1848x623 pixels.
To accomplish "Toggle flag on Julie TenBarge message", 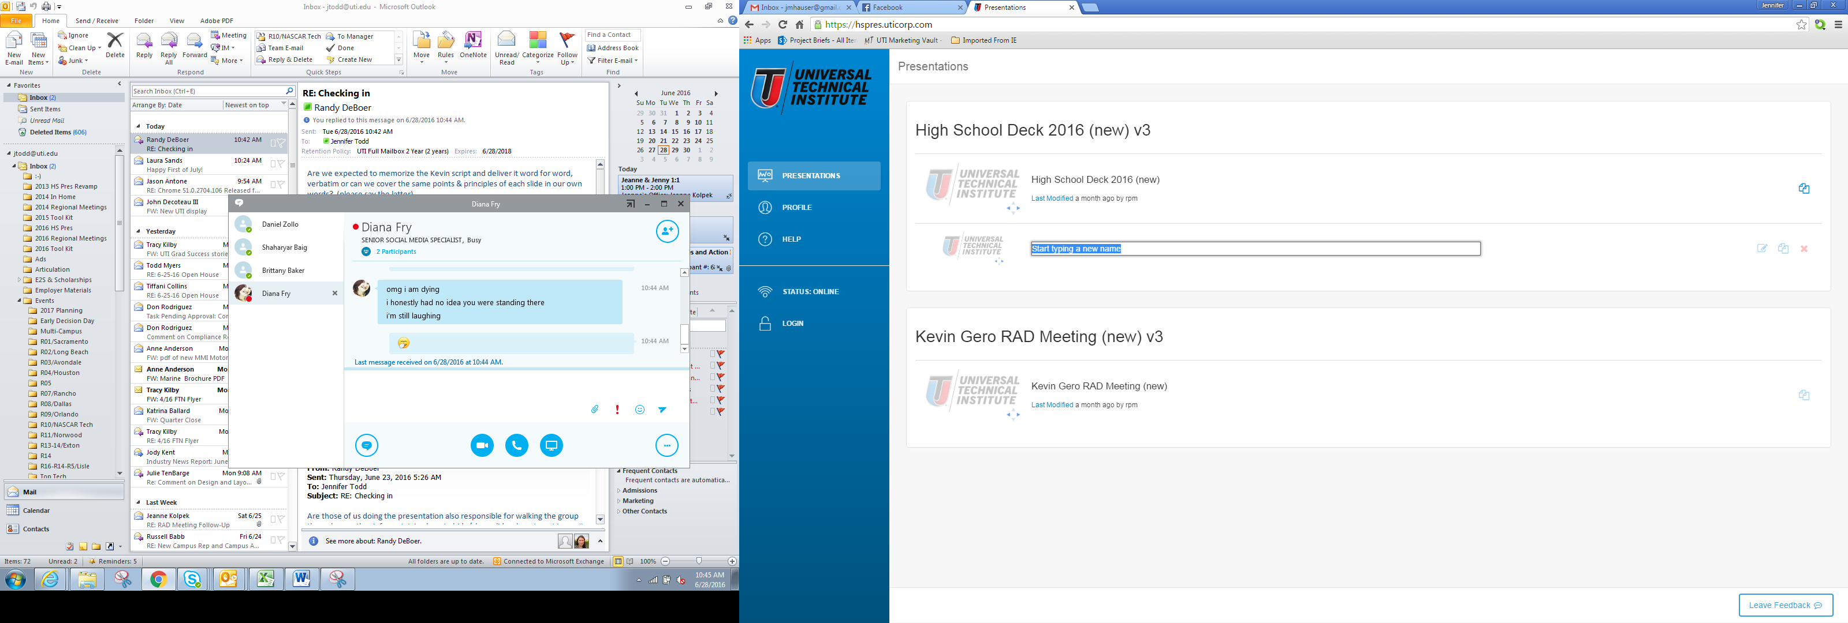I will (281, 476).
